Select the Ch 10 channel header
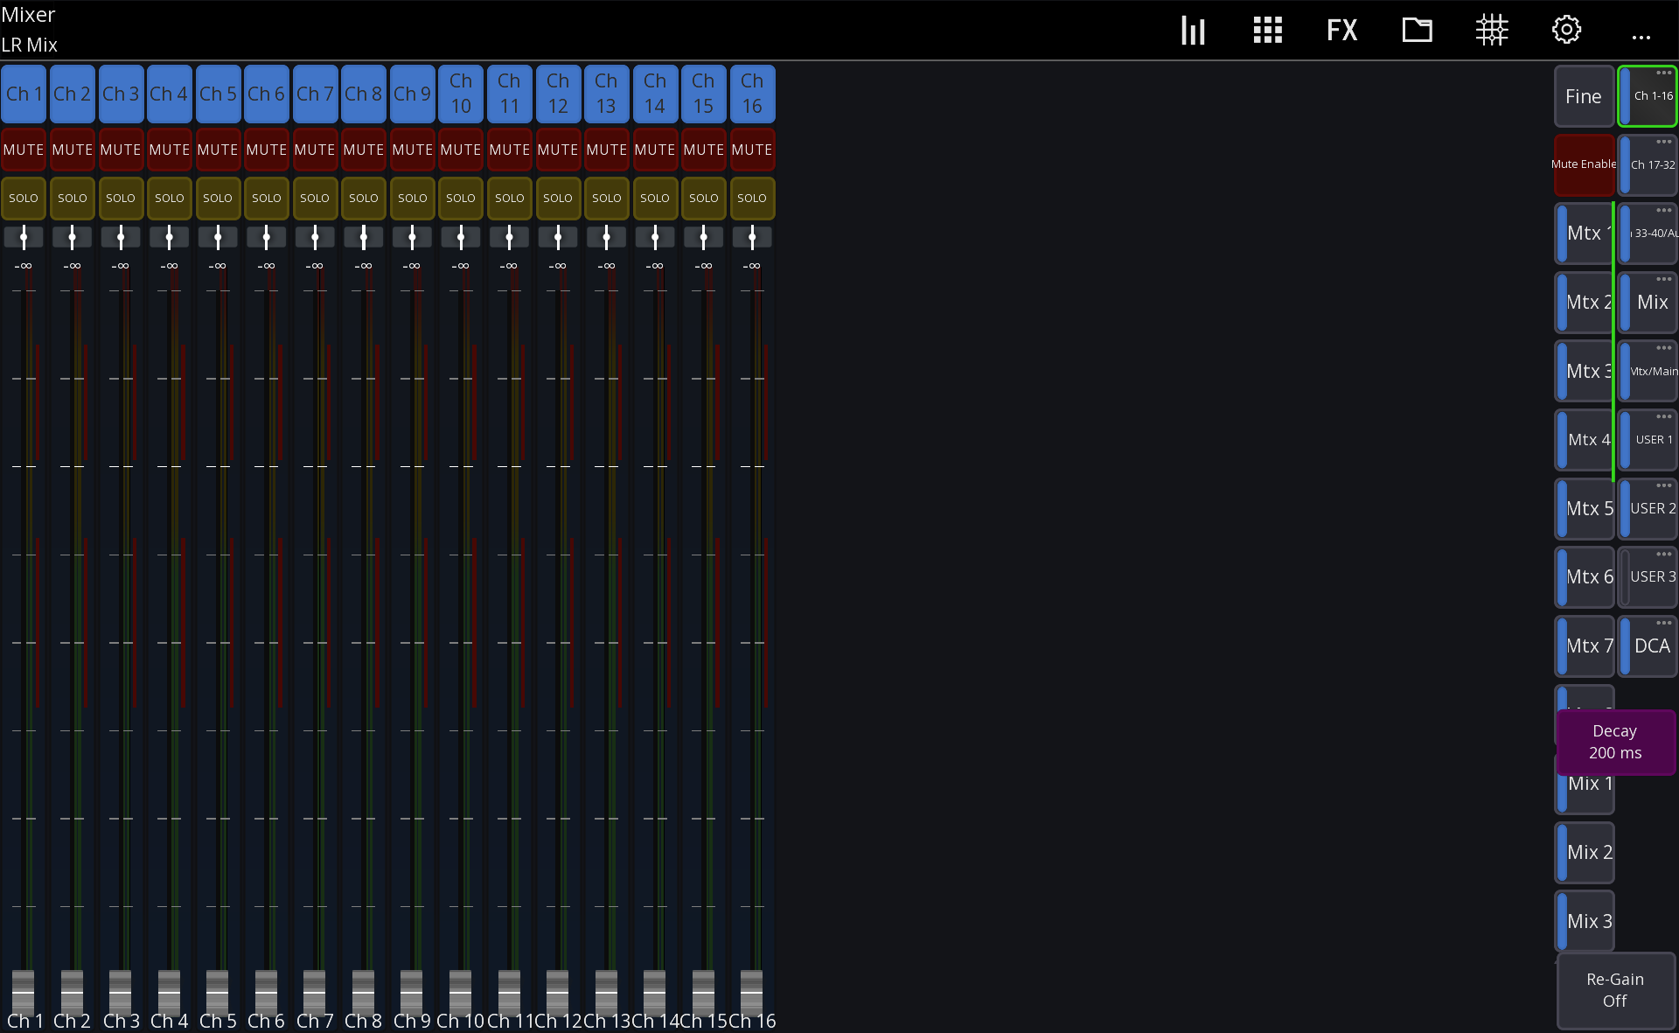 coord(461,94)
